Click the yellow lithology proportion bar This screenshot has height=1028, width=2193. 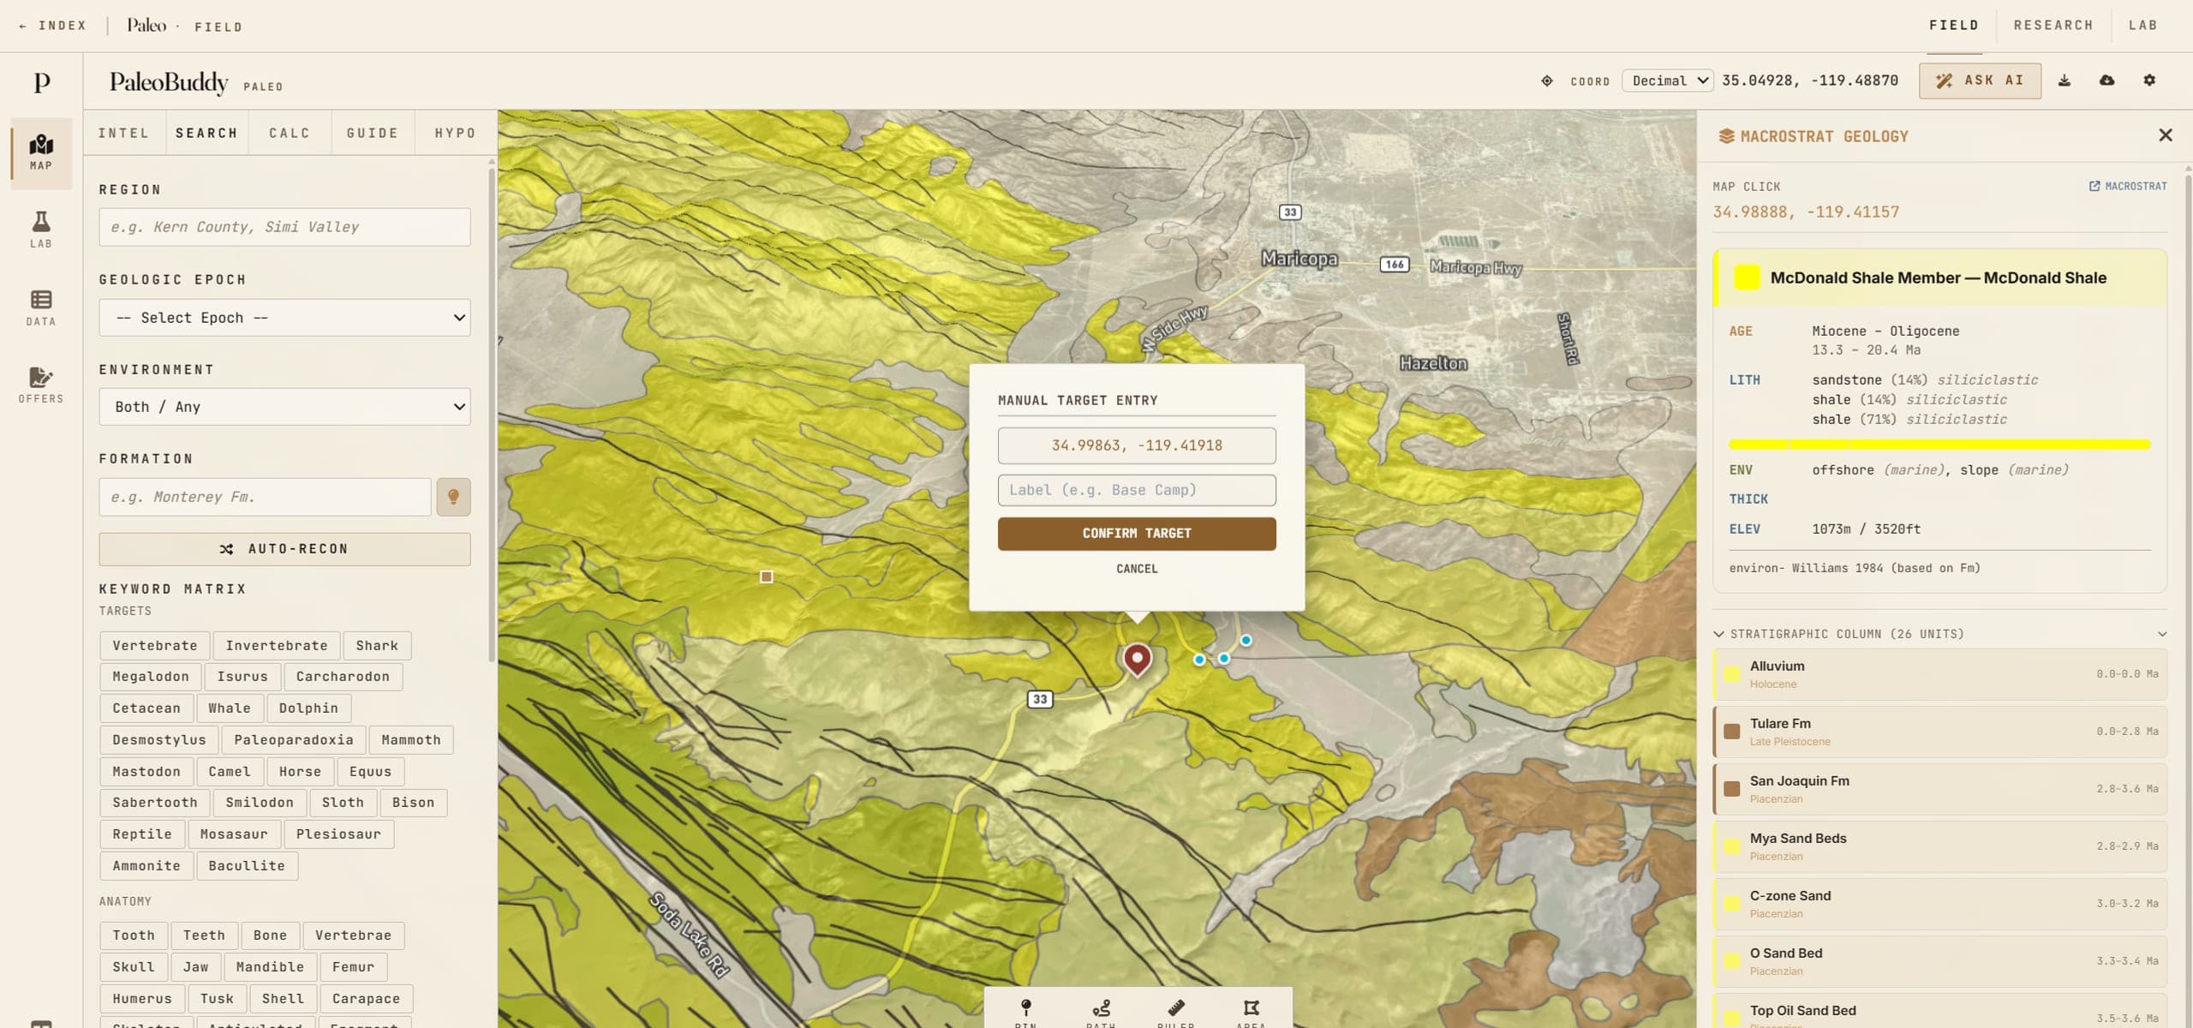click(1939, 445)
